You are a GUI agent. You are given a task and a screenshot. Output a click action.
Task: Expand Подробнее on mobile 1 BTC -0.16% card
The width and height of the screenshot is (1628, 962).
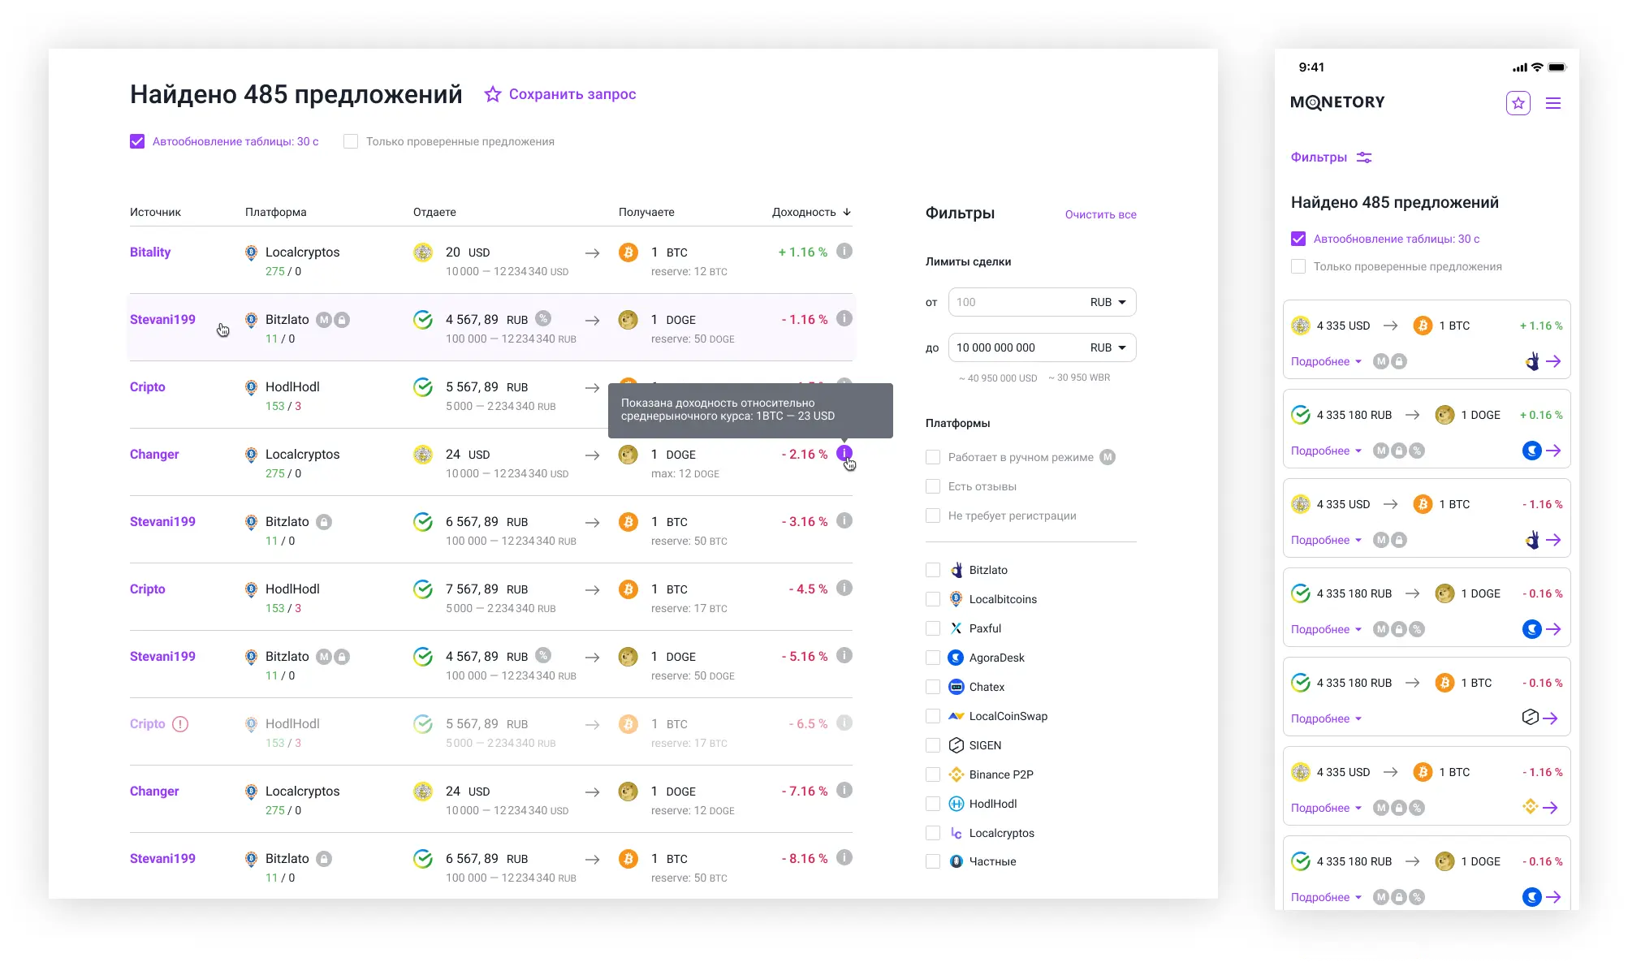(1326, 718)
